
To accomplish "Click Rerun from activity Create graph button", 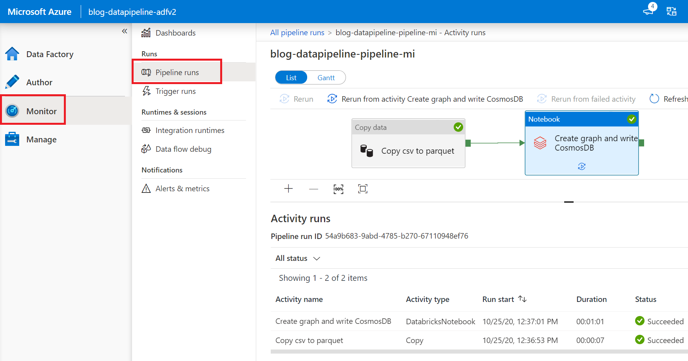I will pos(425,99).
